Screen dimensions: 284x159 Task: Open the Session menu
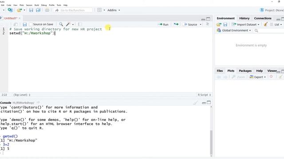coord(29,5)
